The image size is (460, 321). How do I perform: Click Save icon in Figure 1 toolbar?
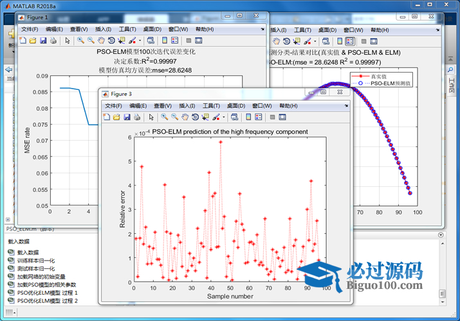(43, 40)
